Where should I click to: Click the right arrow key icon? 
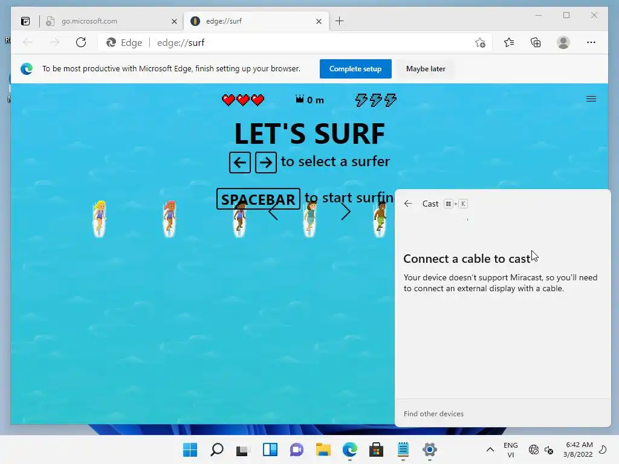point(266,163)
